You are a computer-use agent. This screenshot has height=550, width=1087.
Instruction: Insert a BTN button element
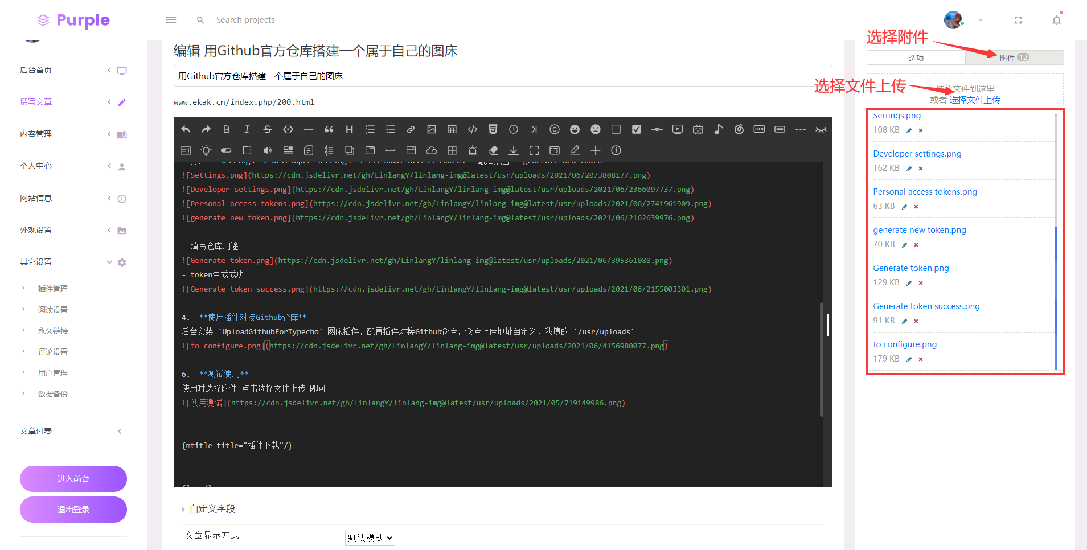click(x=760, y=129)
